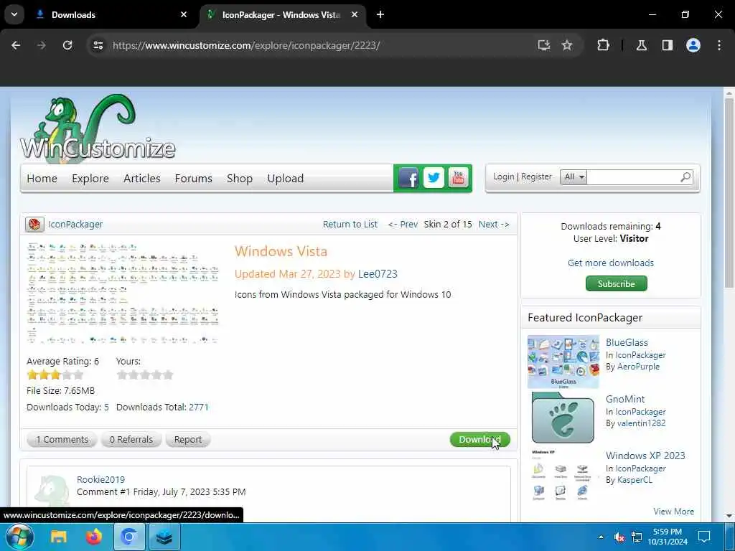Click the muted volume tray icon
Viewport: 735px width, 551px height.
point(619,537)
